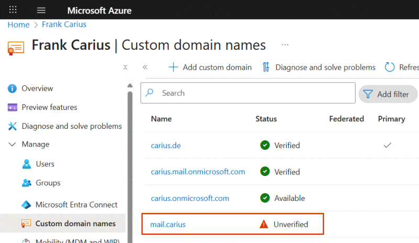Open the more options ellipsis

click(x=285, y=45)
